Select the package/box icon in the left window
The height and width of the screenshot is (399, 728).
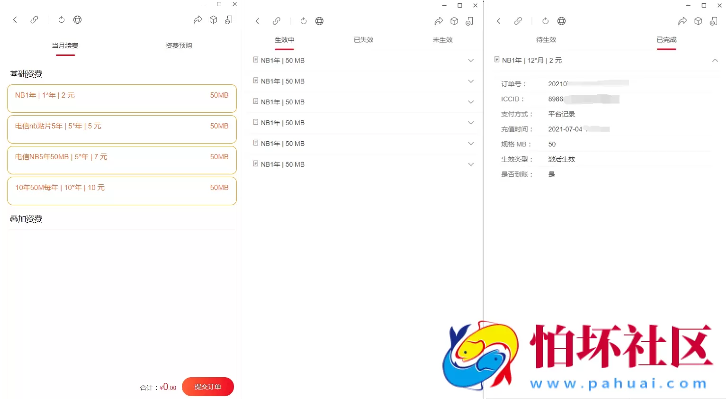(x=213, y=19)
